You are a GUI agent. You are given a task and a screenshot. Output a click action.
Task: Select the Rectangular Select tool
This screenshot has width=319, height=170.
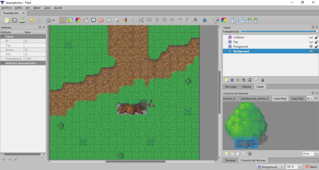[109, 20]
